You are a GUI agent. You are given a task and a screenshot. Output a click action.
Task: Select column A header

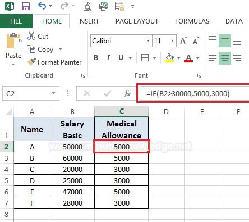pyautogui.click(x=32, y=112)
